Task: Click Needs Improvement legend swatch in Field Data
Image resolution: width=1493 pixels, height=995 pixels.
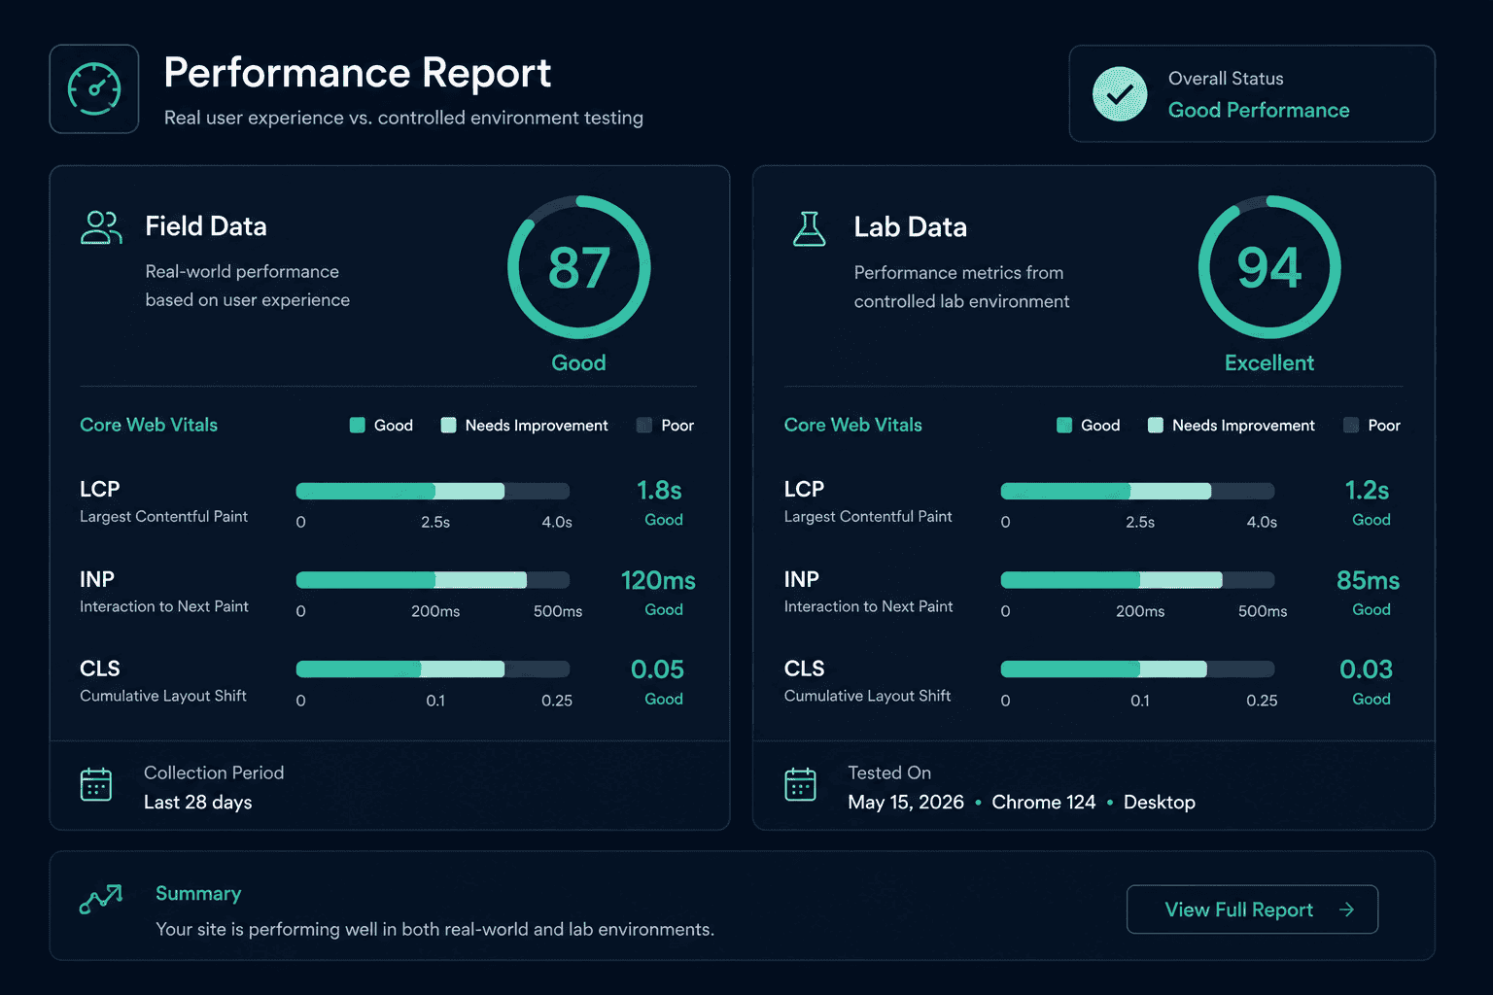Action: point(448,426)
